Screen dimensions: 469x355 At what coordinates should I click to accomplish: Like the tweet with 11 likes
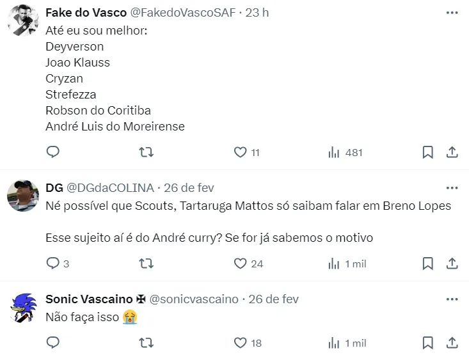pyautogui.click(x=241, y=152)
